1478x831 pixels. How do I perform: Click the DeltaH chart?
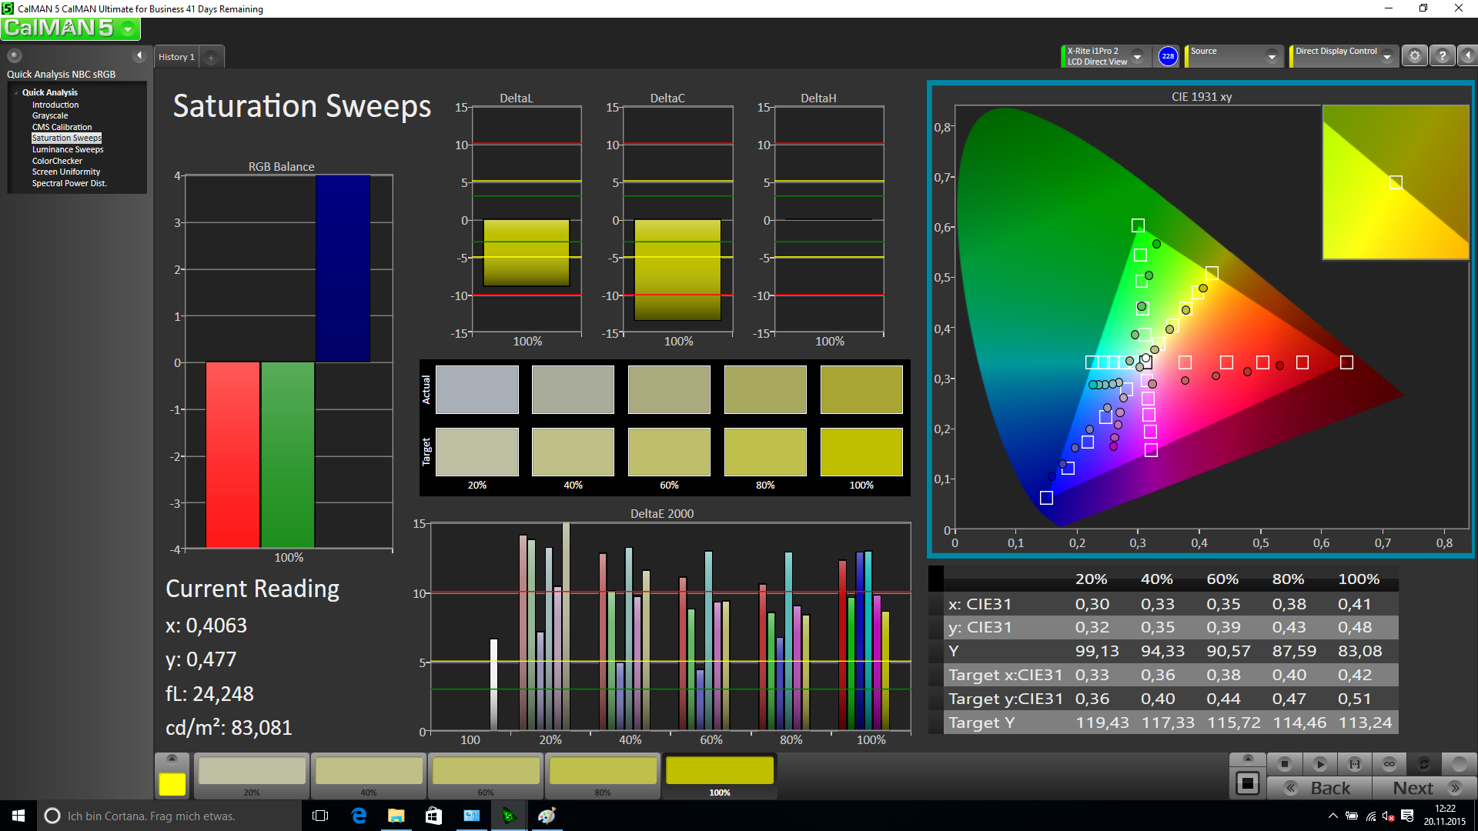pos(828,219)
